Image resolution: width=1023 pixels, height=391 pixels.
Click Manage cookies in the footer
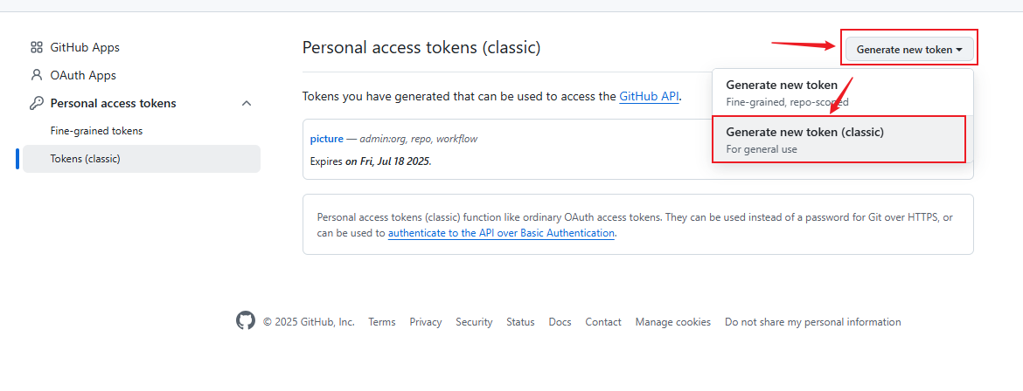click(672, 322)
